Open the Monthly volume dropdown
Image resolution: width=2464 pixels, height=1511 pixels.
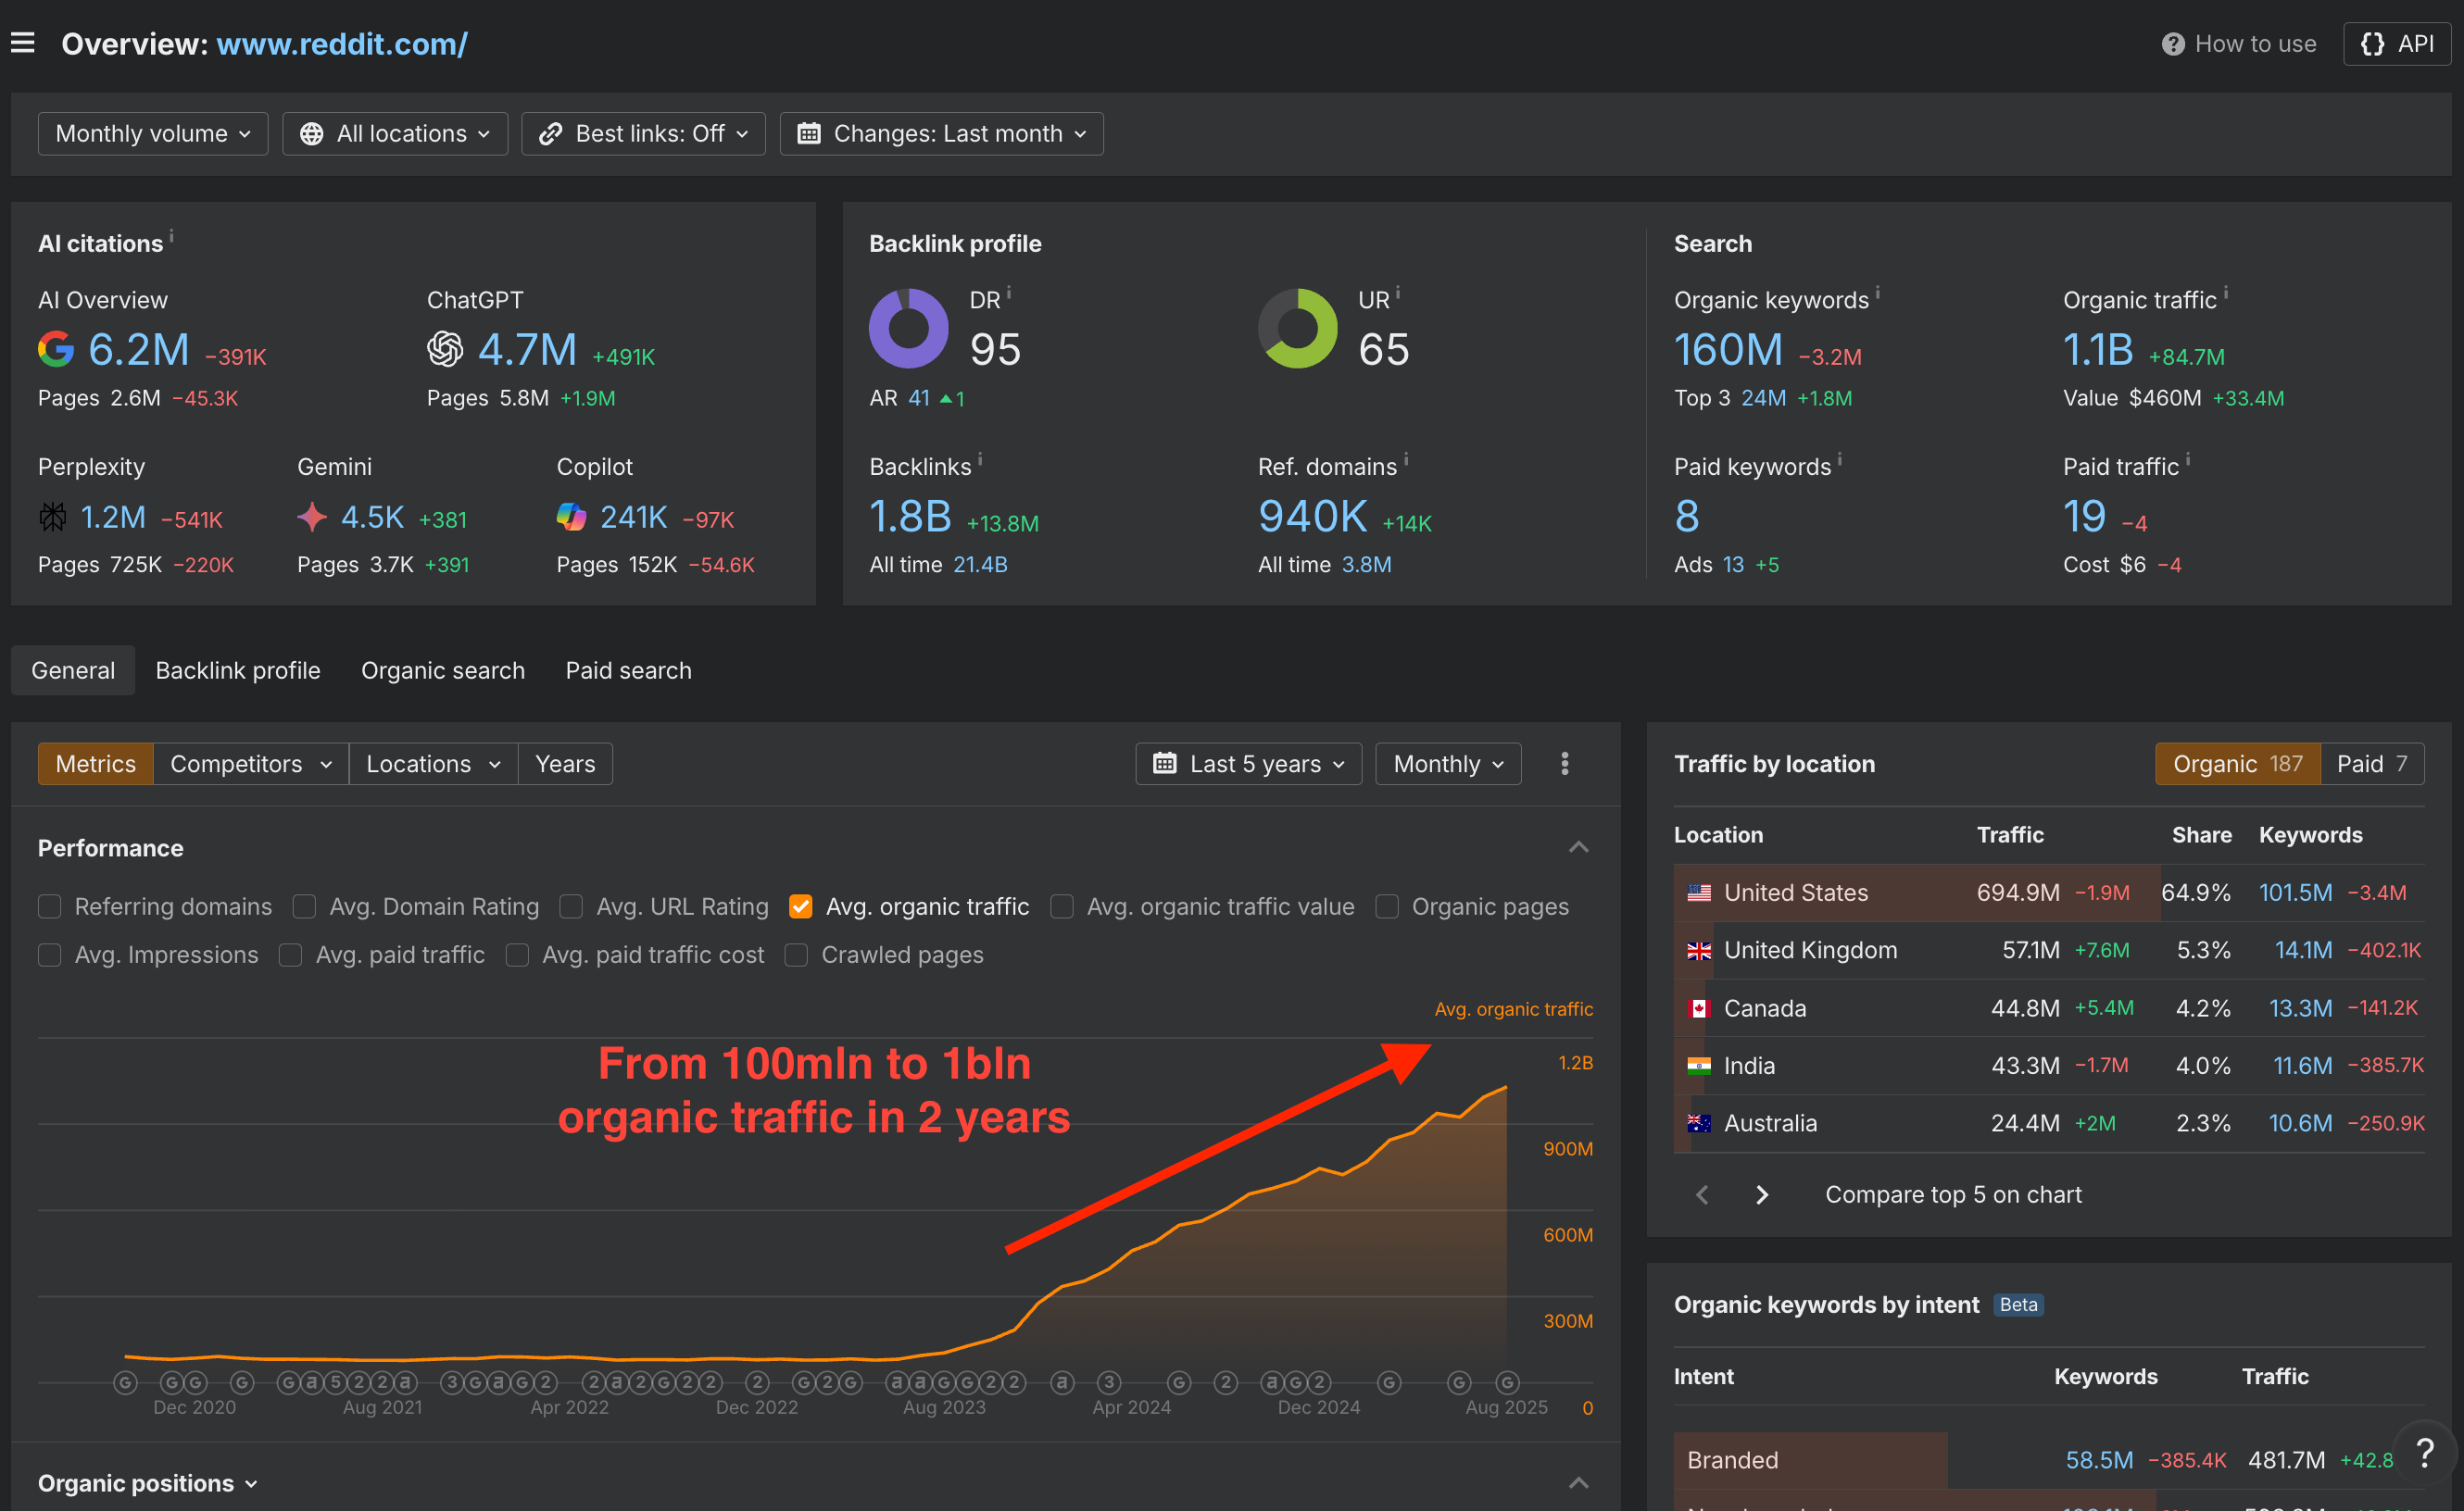coord(152,134)
